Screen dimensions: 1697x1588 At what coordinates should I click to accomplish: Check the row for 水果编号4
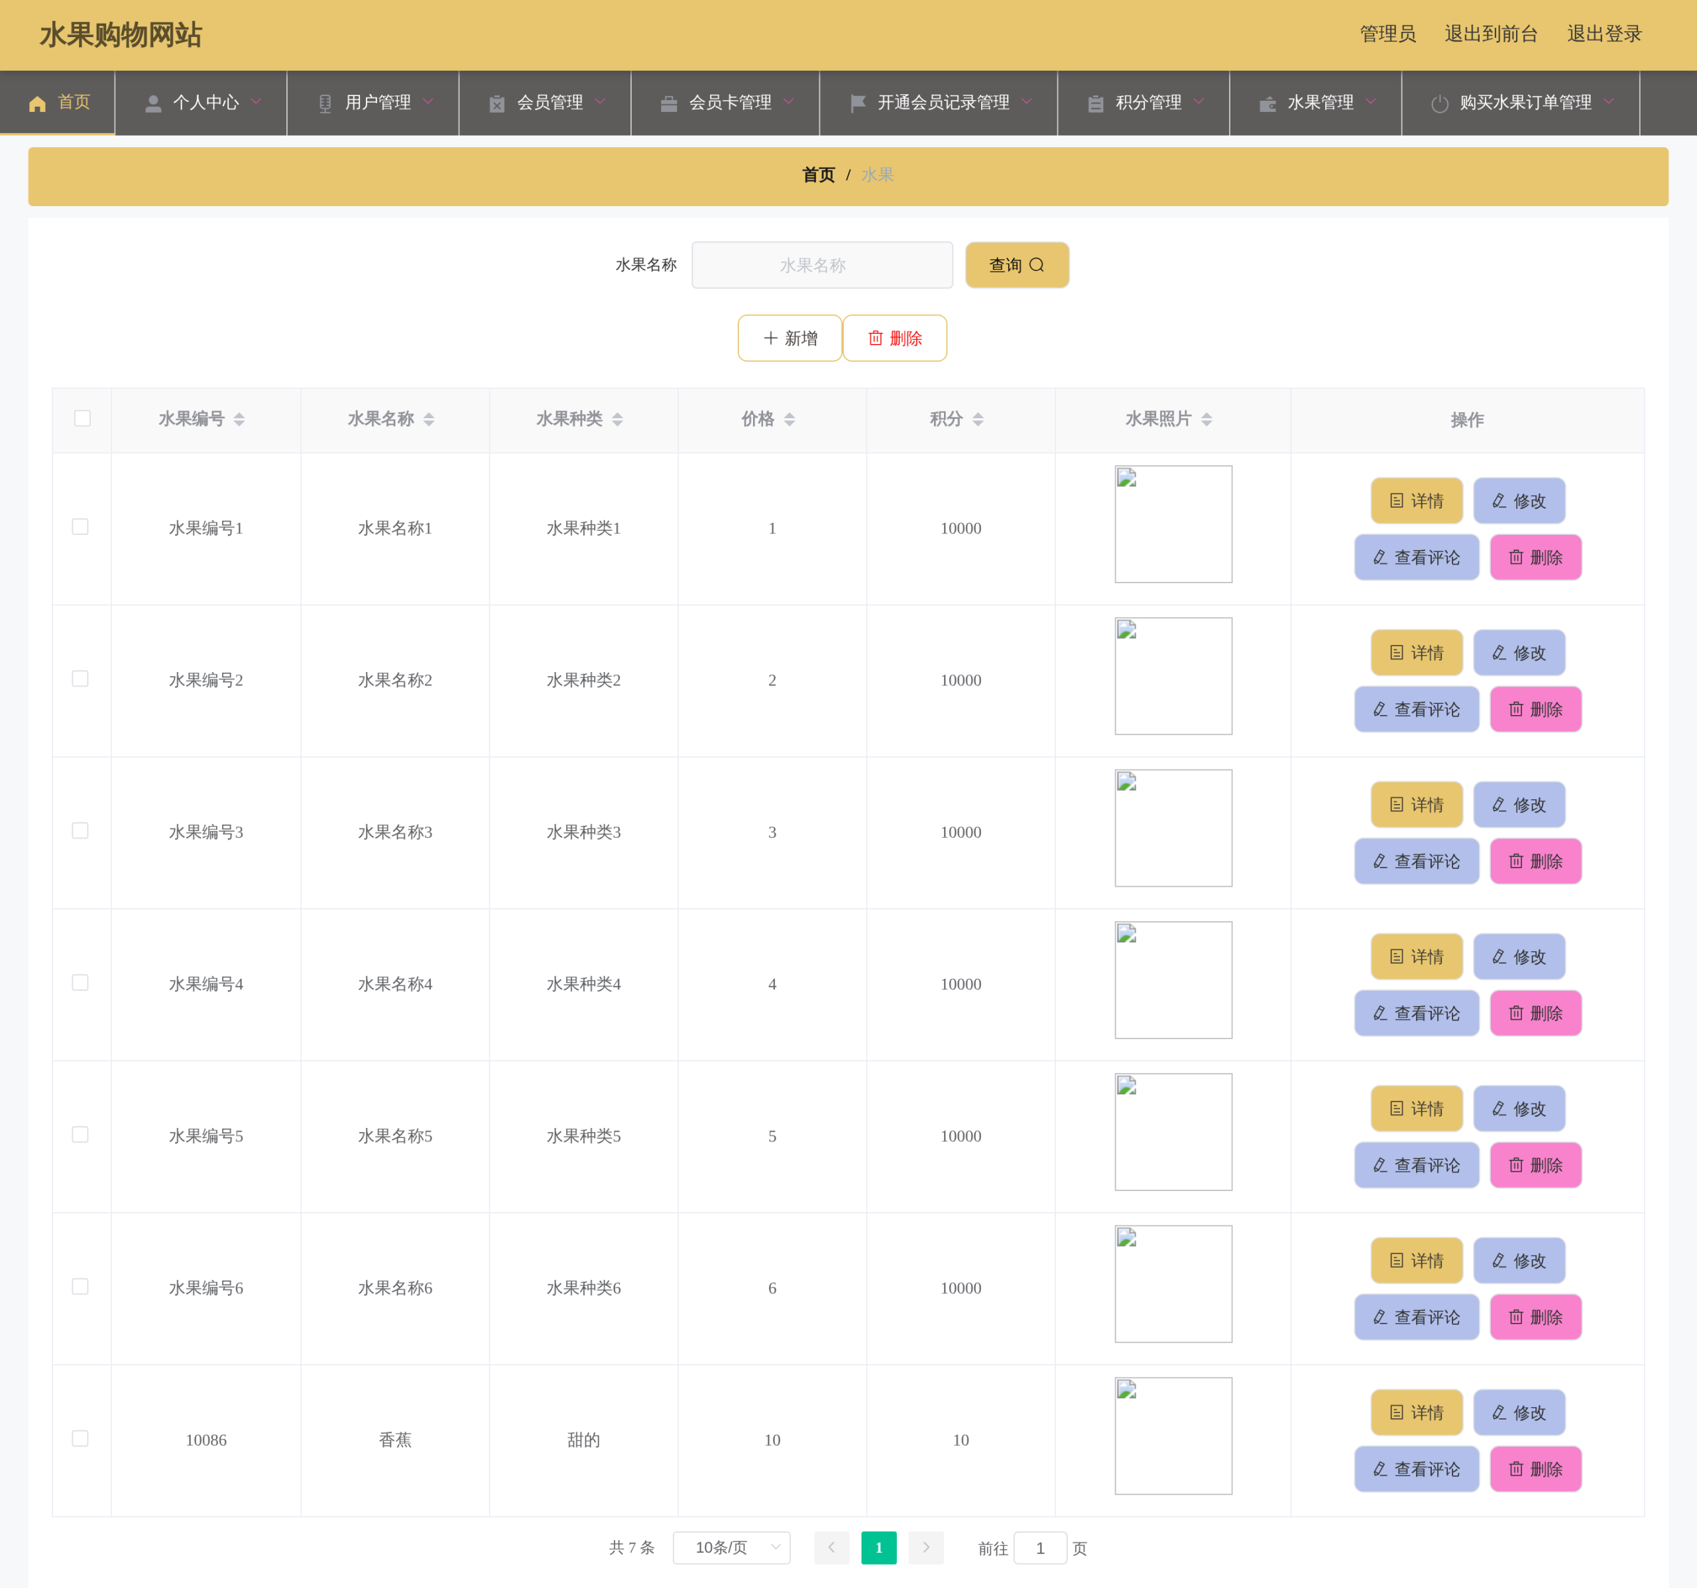[80, 982]
